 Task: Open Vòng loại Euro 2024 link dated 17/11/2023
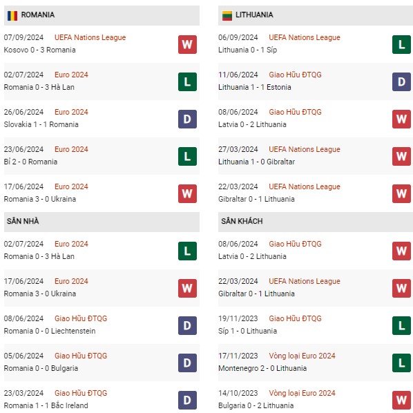302,356
